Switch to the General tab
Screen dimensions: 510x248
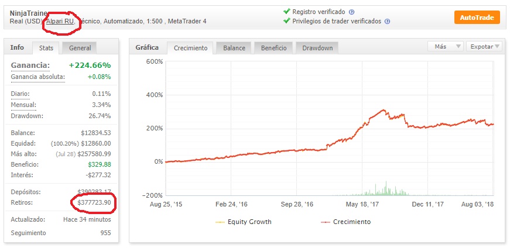pyautogui.click(x=80, y=48)
